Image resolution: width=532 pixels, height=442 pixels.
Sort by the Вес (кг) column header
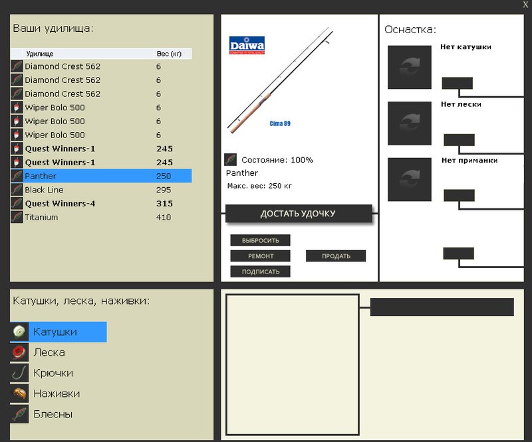click(172, 54)
